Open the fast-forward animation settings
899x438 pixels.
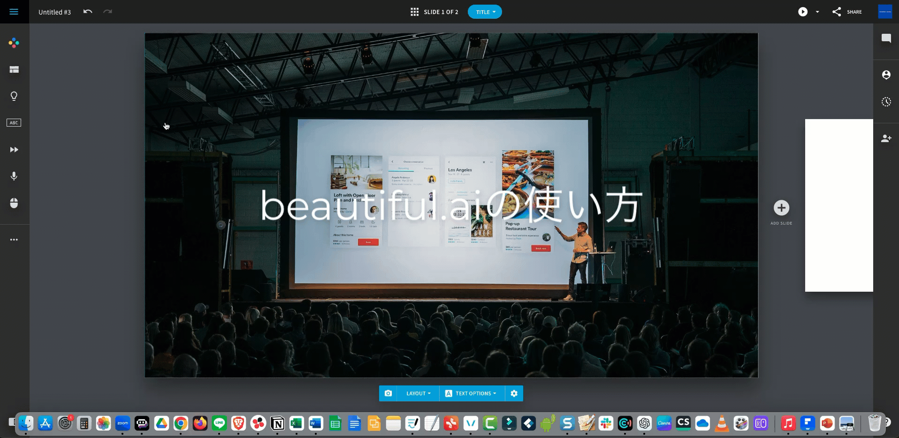pyautogui.click(x=14, y=150)
